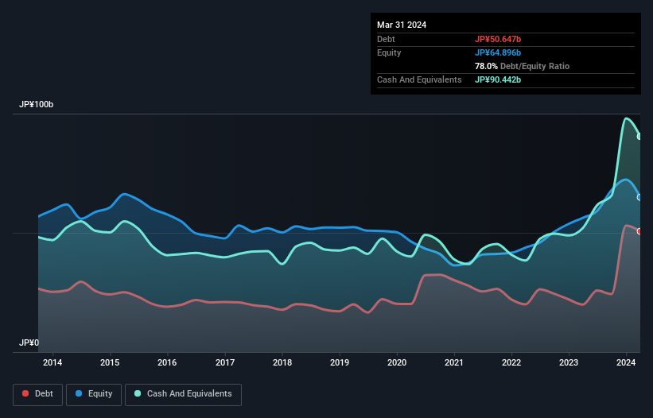This screenshot has height=418, width=653.
Task: Click the 2021 axis label
Action: [454, 362]
